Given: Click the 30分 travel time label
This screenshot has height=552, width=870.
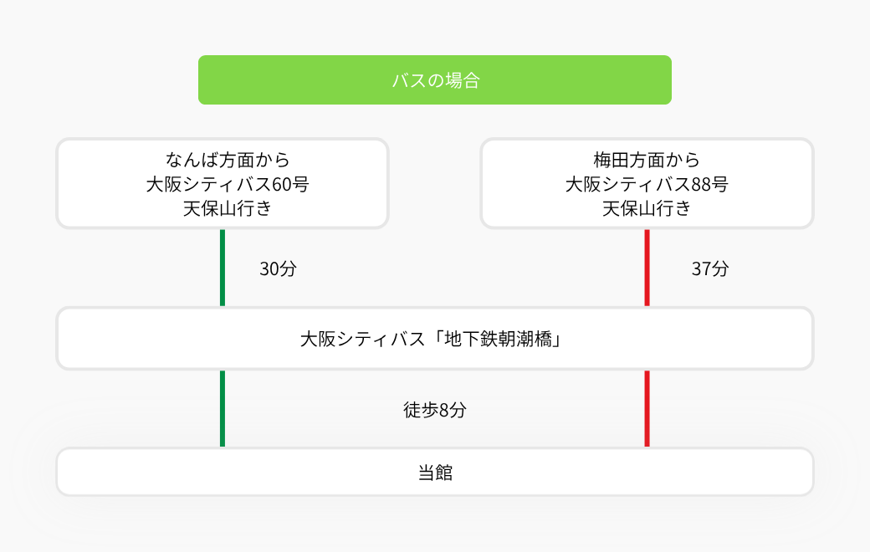Looking at the screenshot, I should click(x=278, y=268).
